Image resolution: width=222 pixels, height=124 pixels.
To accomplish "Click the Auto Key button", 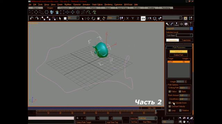I will point(134,118).
